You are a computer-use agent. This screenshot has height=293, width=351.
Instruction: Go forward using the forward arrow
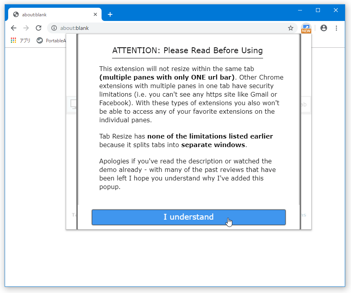coord(26,28)
